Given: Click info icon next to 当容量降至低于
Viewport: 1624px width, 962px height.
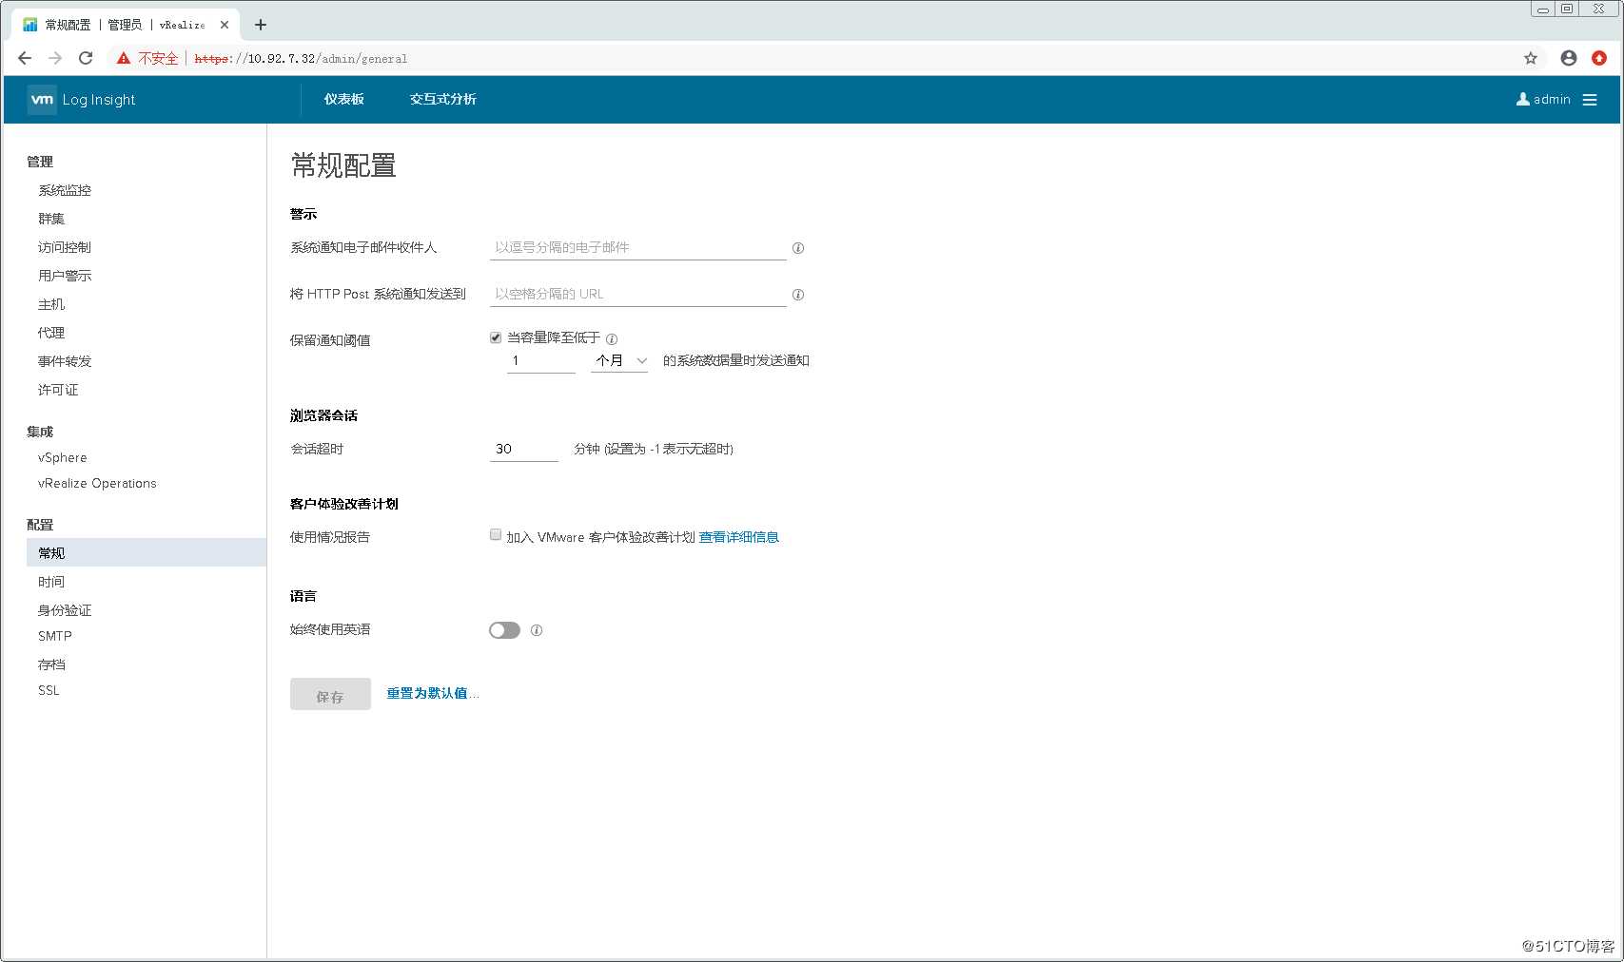Looking at the screenshot, I should [612, 339].
